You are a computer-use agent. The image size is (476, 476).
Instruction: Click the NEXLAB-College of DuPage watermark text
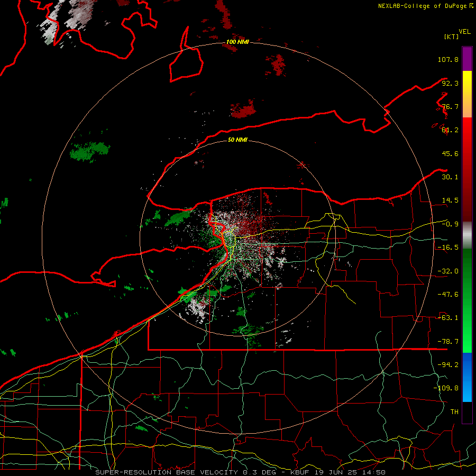425,6
